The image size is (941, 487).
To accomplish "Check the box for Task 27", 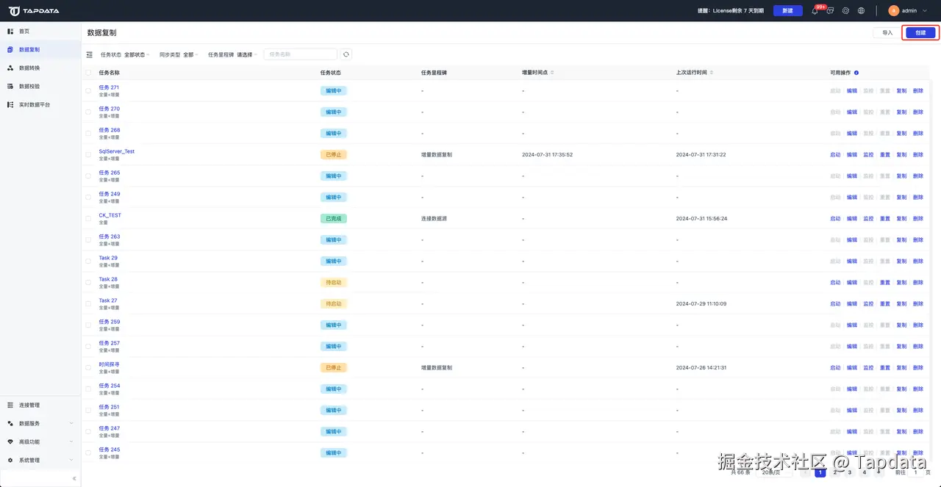I will pyautogui.click(x=89, y=303).
